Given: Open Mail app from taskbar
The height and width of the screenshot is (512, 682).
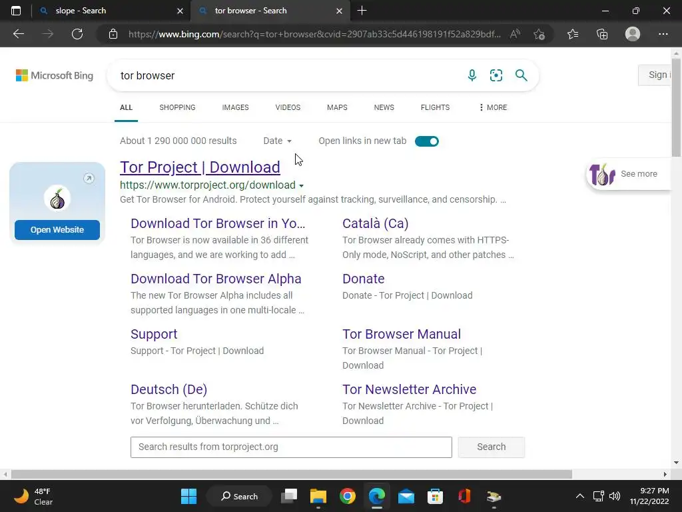Looking at the screenshot, I should click(406, 496).
